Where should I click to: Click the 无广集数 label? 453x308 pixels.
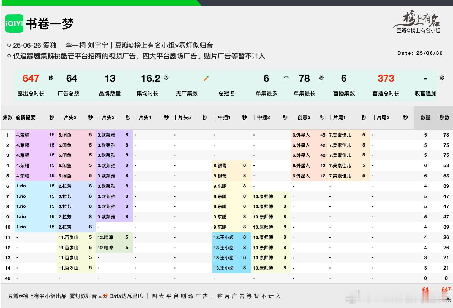pyautogui.click(x=187, y=94)
